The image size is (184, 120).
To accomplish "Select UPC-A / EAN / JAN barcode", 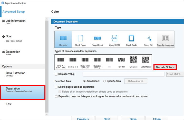I will coord(61,62).
